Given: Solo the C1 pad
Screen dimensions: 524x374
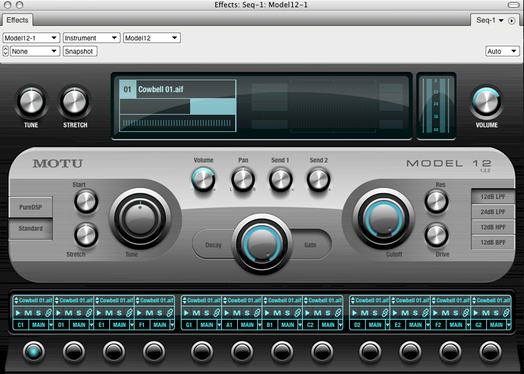Looking at the screenshot, I should coord(38,313).
